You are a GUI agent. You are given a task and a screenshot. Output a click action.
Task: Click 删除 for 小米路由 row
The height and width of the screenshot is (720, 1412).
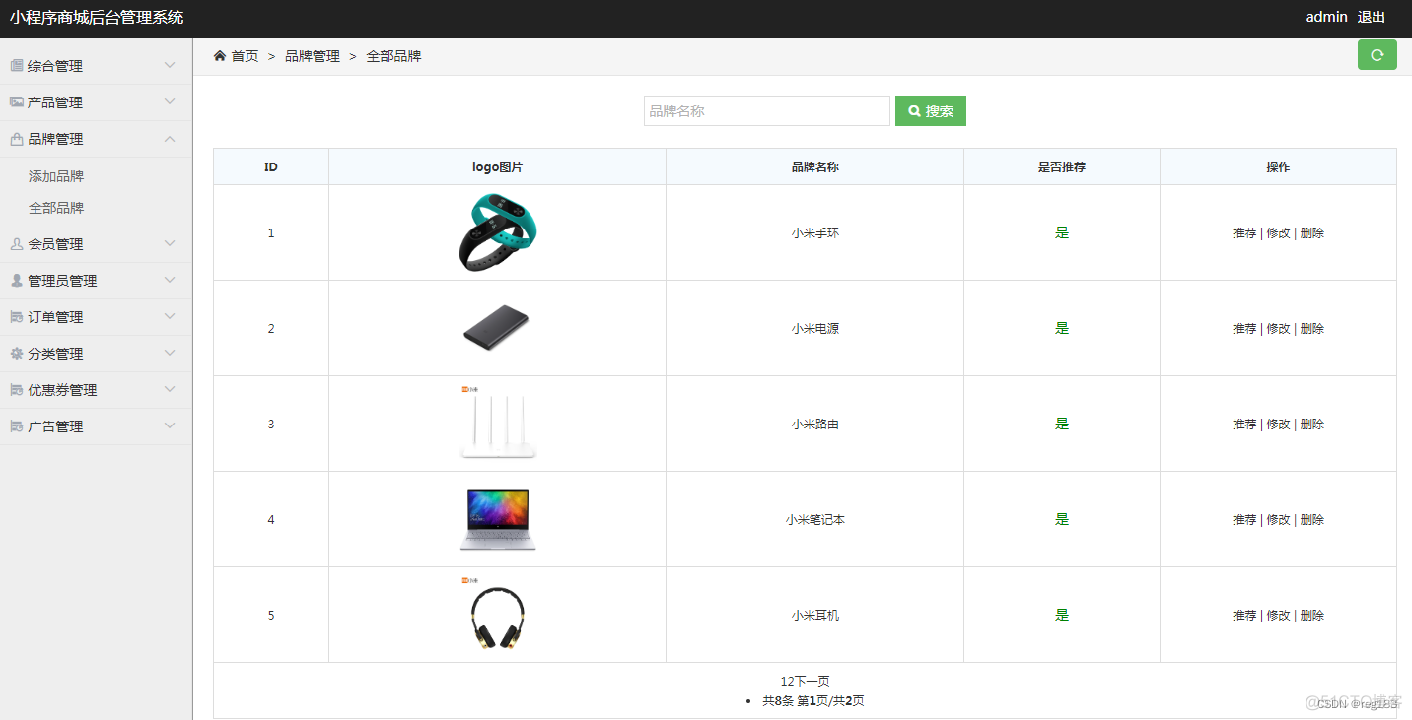(x=1312, y=425)
